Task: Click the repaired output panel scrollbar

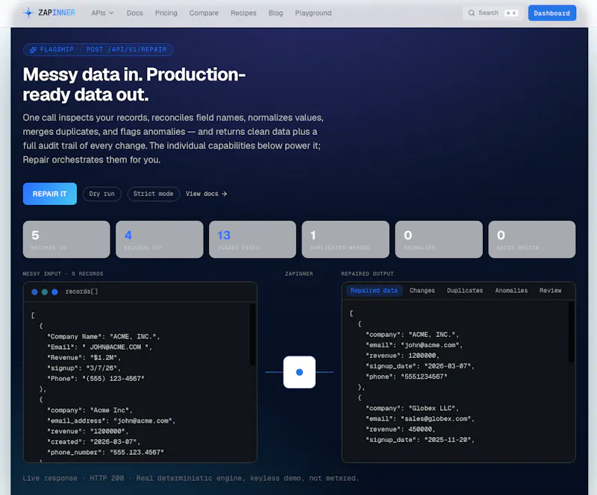Action: coord(571,332)
